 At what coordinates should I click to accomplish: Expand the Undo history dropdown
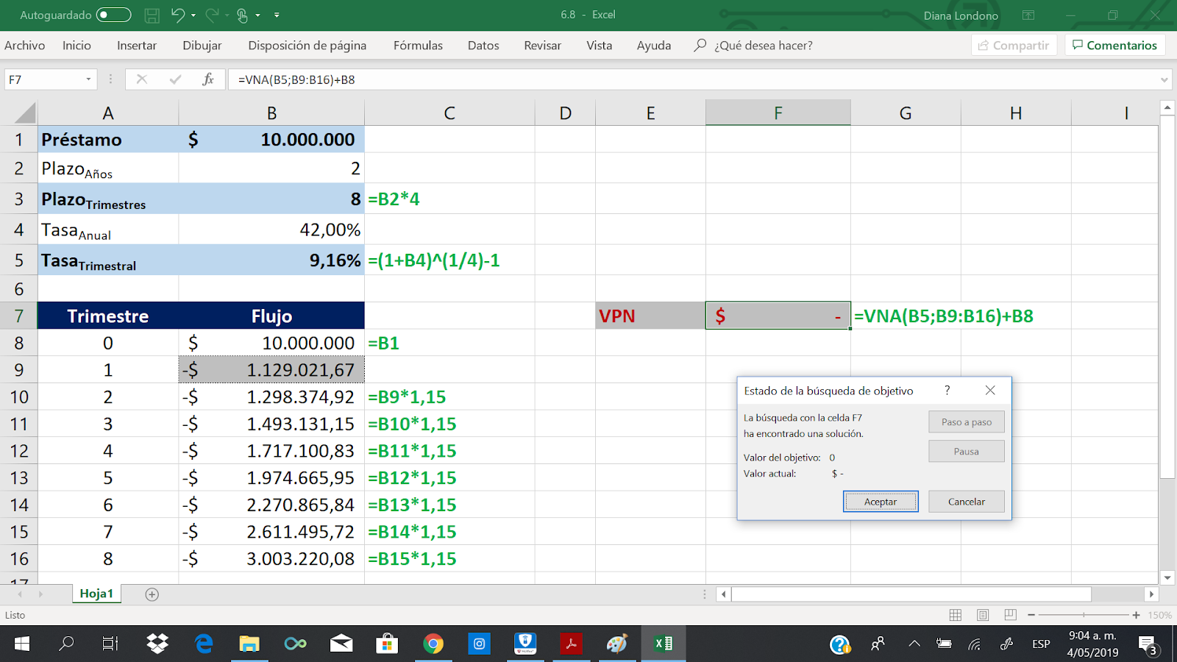(194, 15)
